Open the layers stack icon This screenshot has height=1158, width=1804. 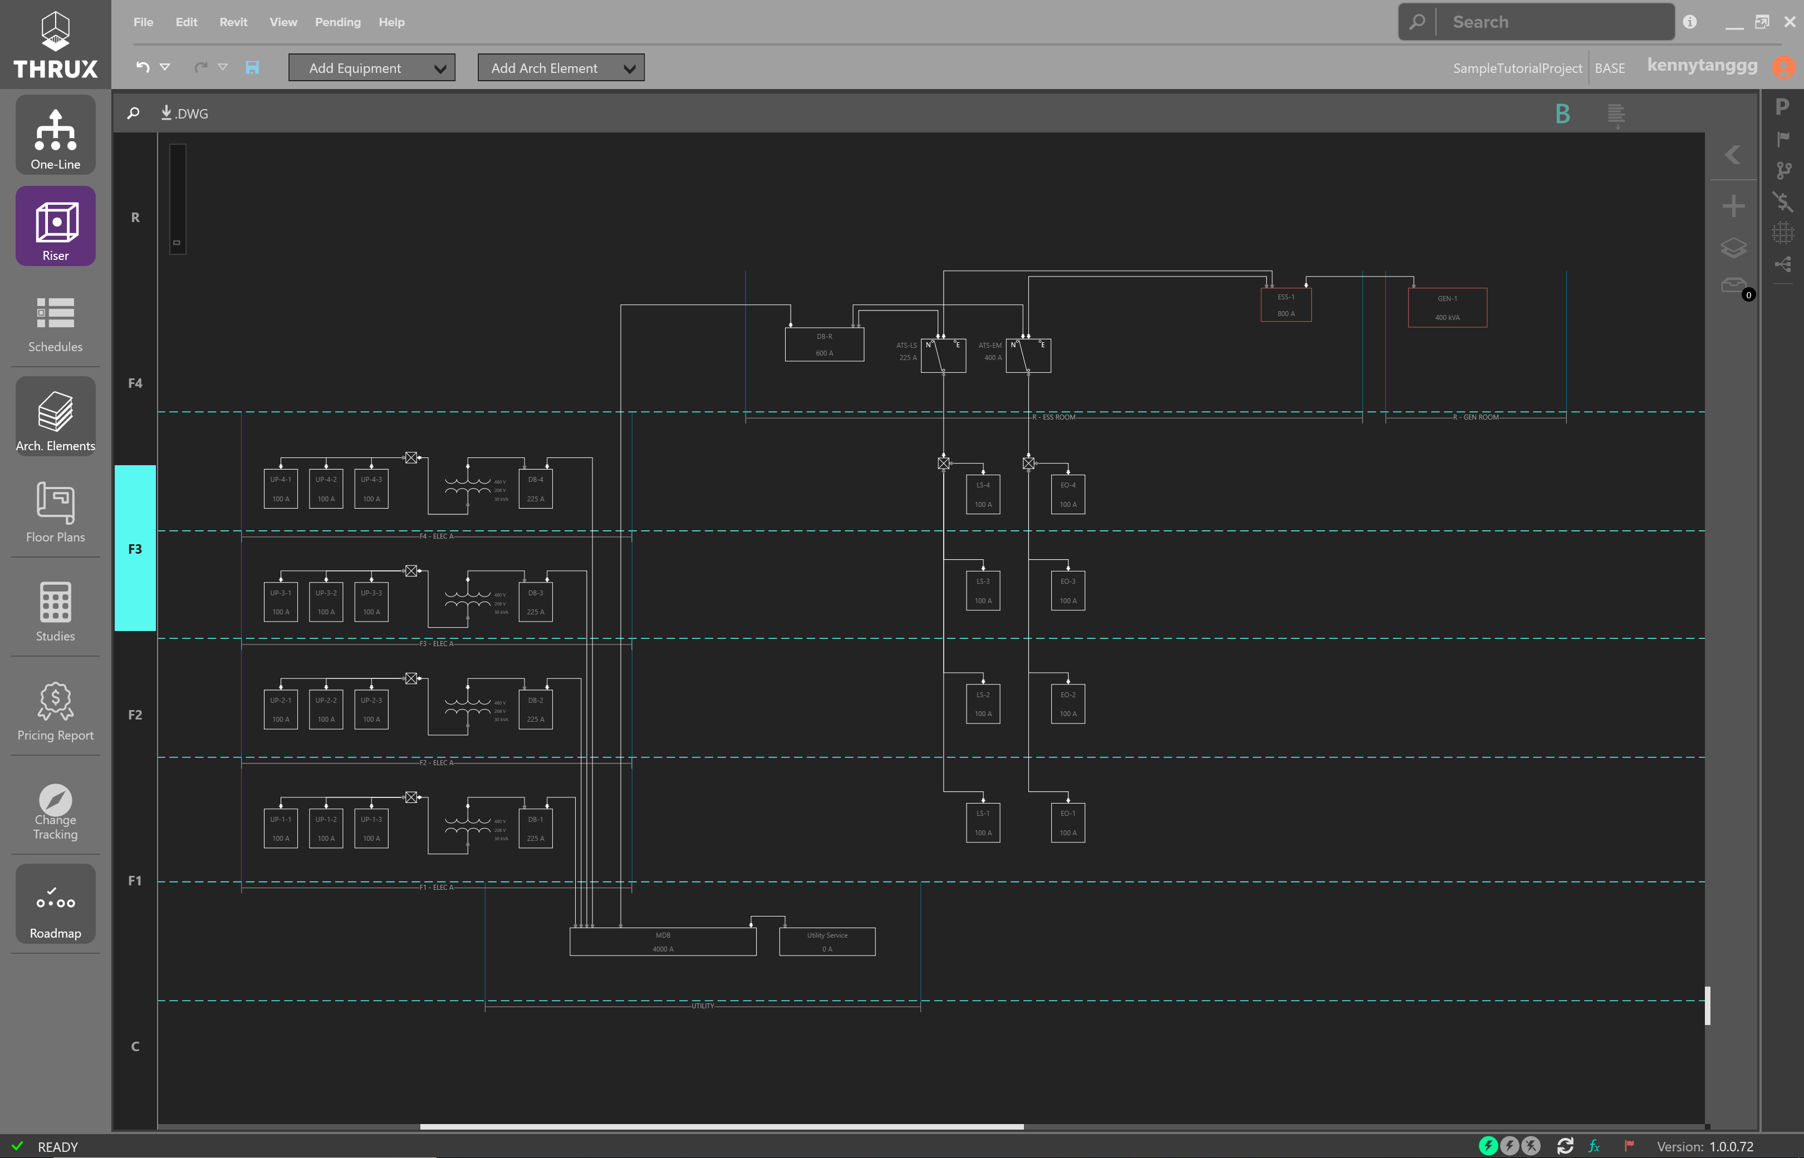click(1733, 248)
